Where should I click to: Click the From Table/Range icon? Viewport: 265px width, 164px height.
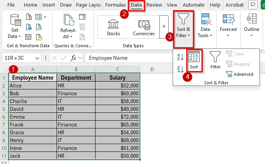[28, 37]
